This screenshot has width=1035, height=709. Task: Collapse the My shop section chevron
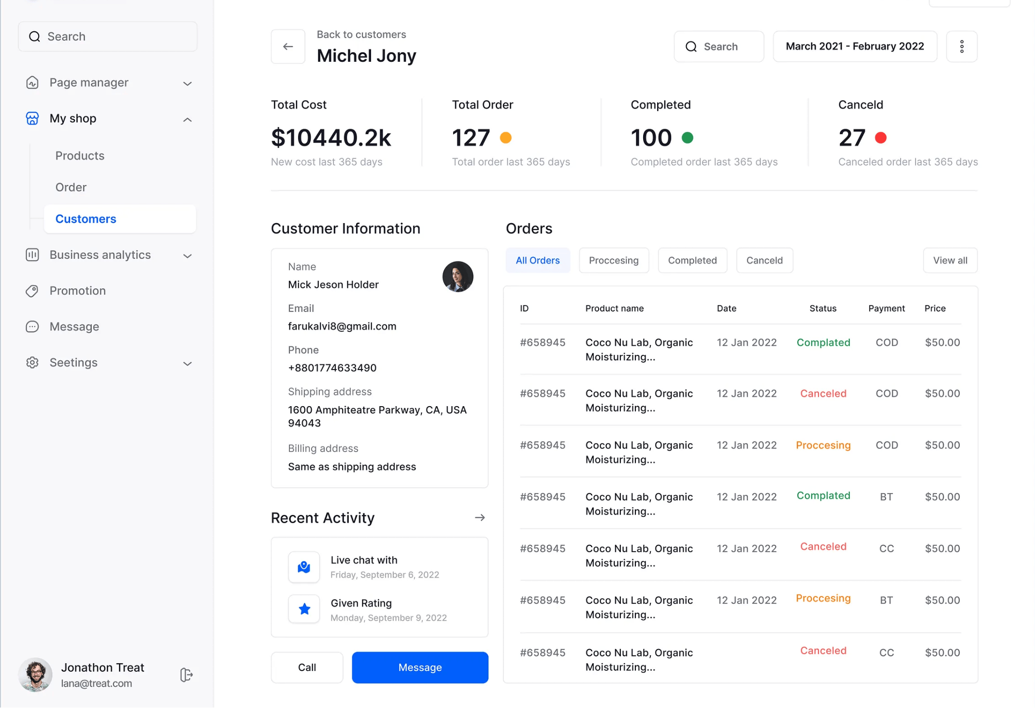(187, 120)
